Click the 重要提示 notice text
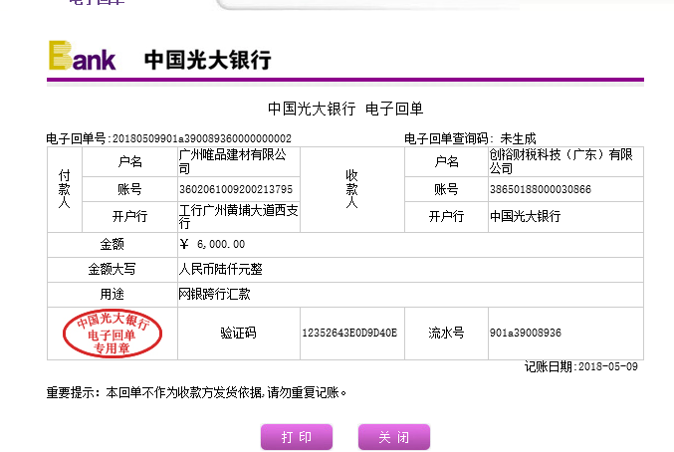 click(x=196, y=392)
